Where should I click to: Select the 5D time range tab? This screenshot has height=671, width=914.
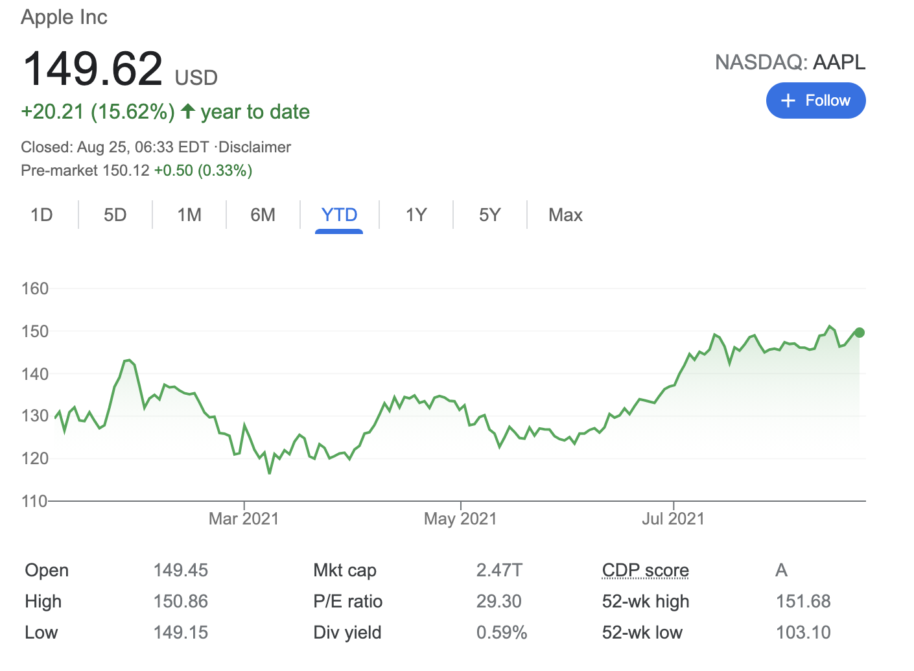tap(115, 215)
